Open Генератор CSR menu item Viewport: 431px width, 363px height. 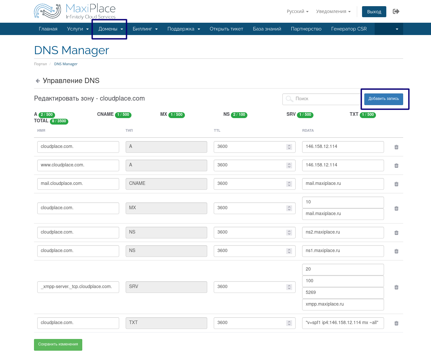(349, 29)
